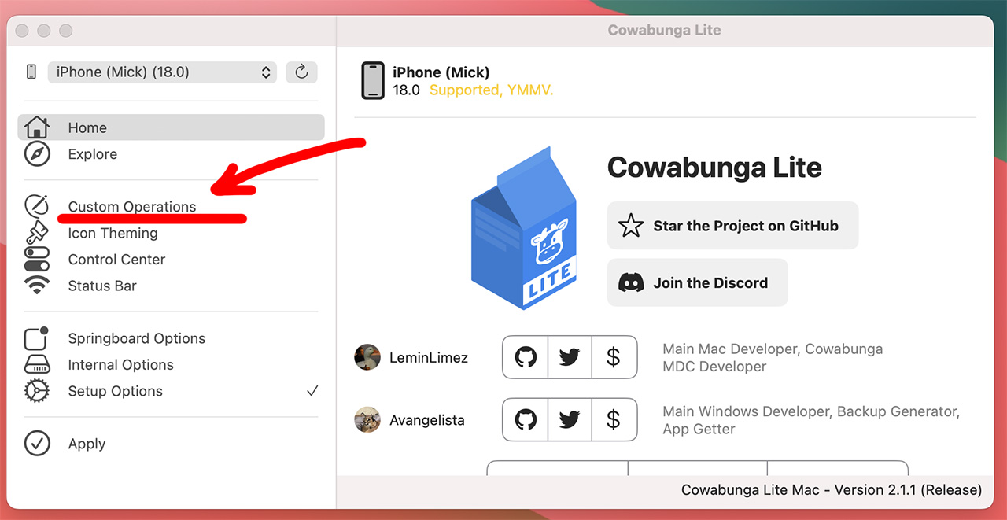Click the Icon Theming paintbrush icon
This screenshot has width=1007, height=520.
tap(37, 233)
